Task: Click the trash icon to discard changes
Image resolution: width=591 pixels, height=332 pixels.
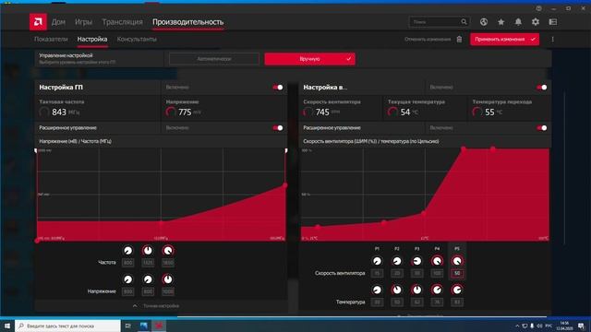Action: [459, 39]
